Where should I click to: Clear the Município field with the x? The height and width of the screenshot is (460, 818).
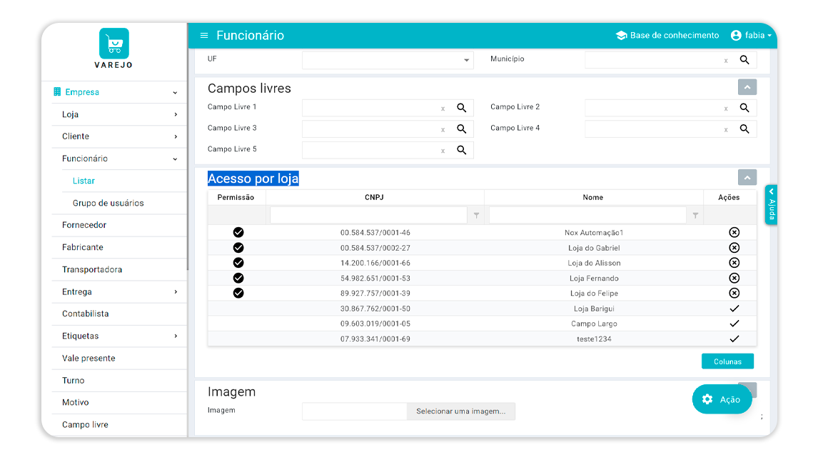tap(726, 61)
